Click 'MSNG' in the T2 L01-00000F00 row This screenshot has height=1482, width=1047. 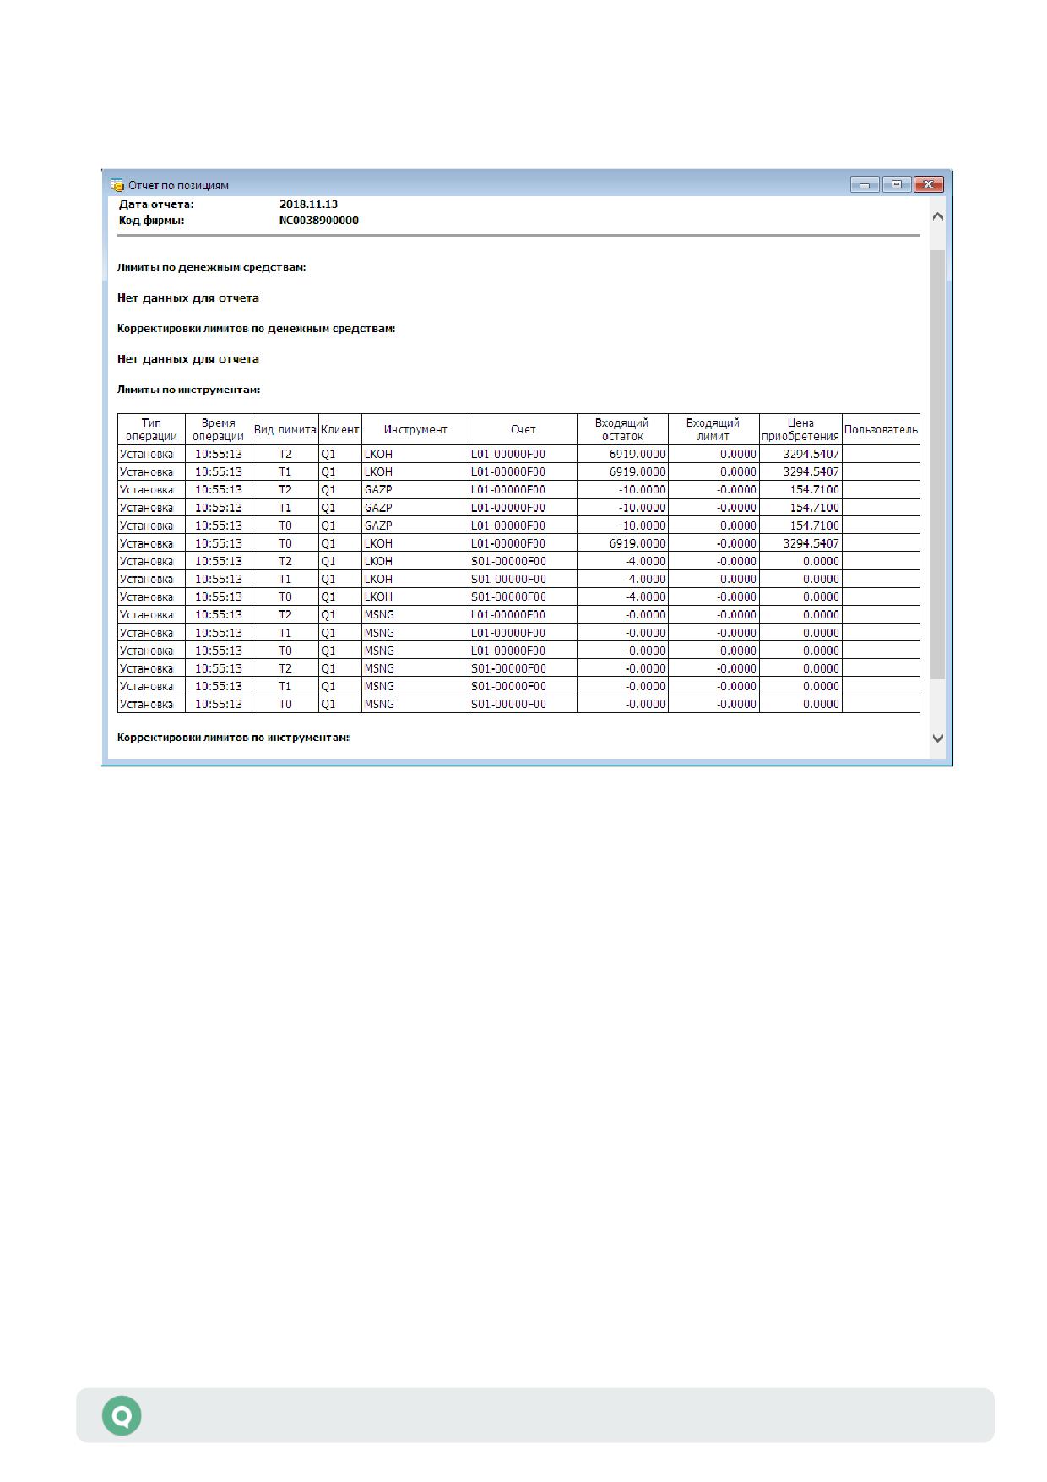[379, 614]
